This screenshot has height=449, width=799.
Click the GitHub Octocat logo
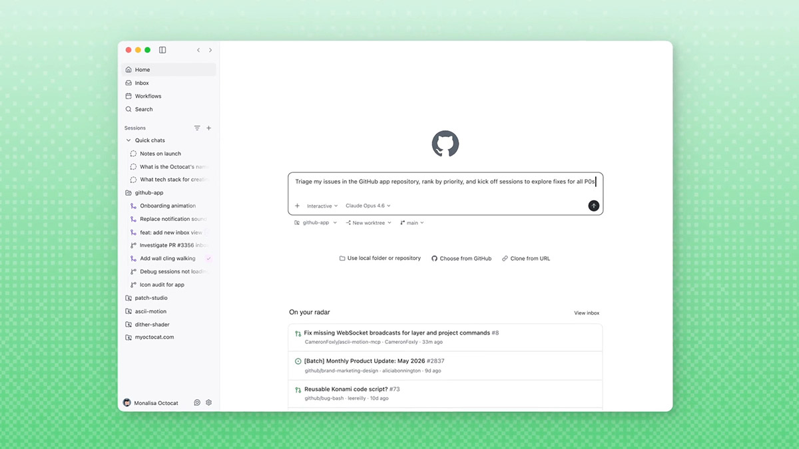point(445,144)
